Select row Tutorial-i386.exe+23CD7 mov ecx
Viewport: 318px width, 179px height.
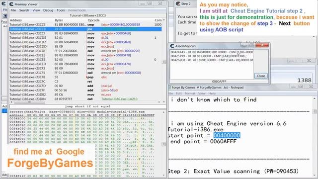[85, 42]
